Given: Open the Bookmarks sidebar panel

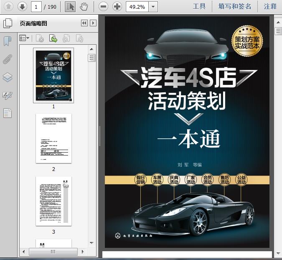Looking at the screenshot, I should 8,41.
